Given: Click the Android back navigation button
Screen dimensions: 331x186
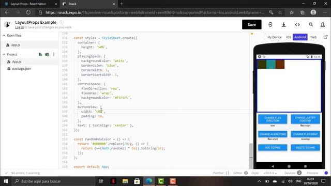Looking at the screenshot, I should pyautogui.click(x=273, y=166).
